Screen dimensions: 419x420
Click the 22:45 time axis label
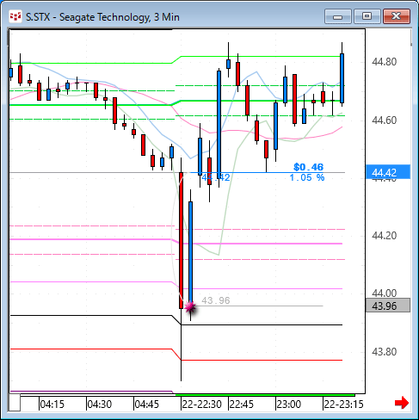[242, 405]
